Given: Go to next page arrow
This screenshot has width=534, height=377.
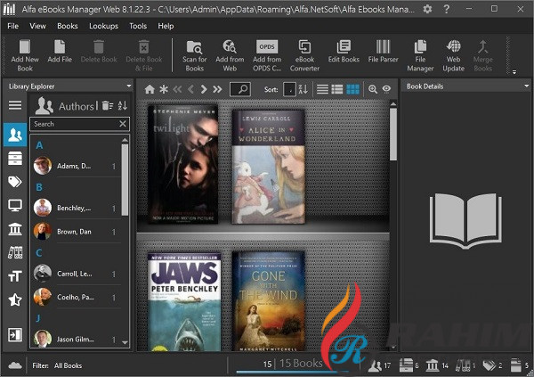Looking at the screenshot, I should (x=204, y=89).
